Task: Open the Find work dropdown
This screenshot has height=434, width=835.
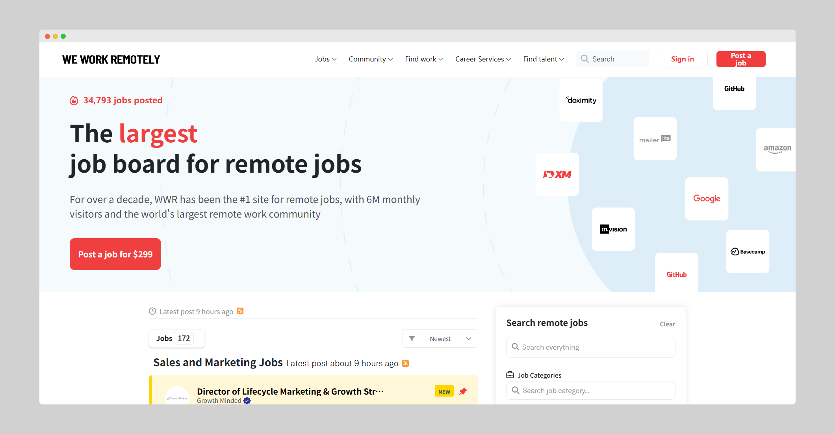Action: (424, 59)
